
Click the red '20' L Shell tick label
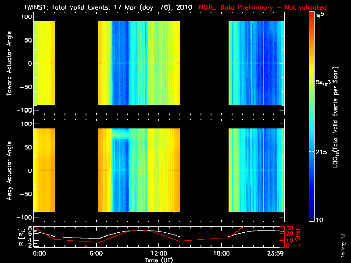[x=290, y=234]
